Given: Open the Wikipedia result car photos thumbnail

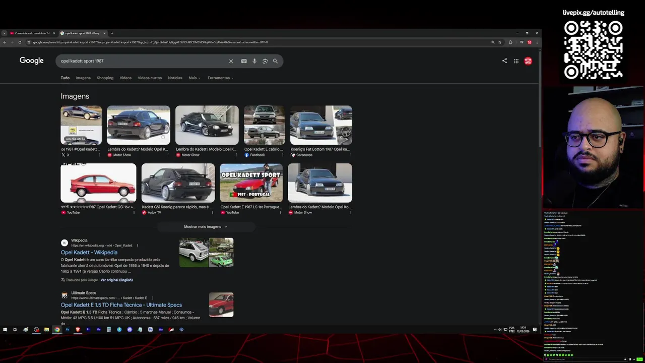Looking at the screenshot, I should coord(207,253).
